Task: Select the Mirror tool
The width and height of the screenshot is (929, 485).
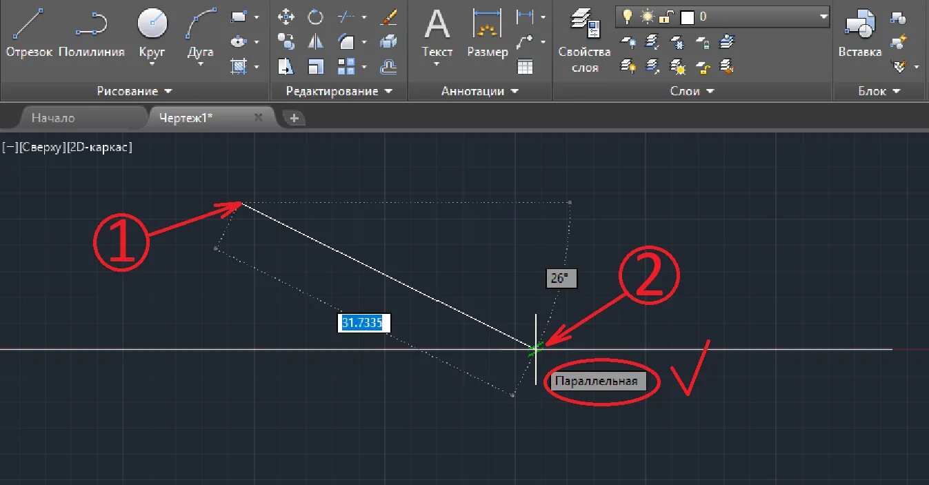Action: [x=316, y=41]
